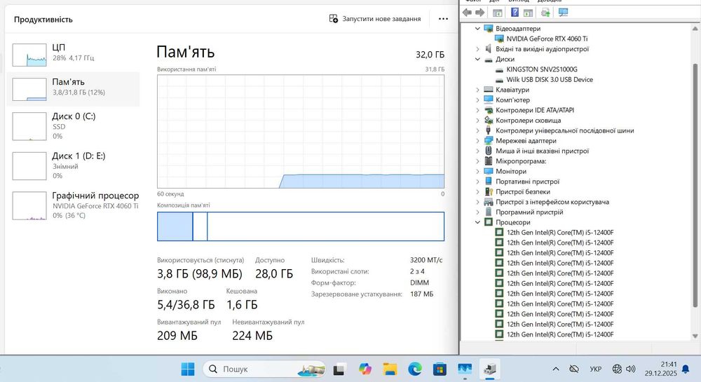Click the scan for hardware changes monitor icon
This screenshot has height=382, width=701.
pyautogui.click(x=564, y=13)
